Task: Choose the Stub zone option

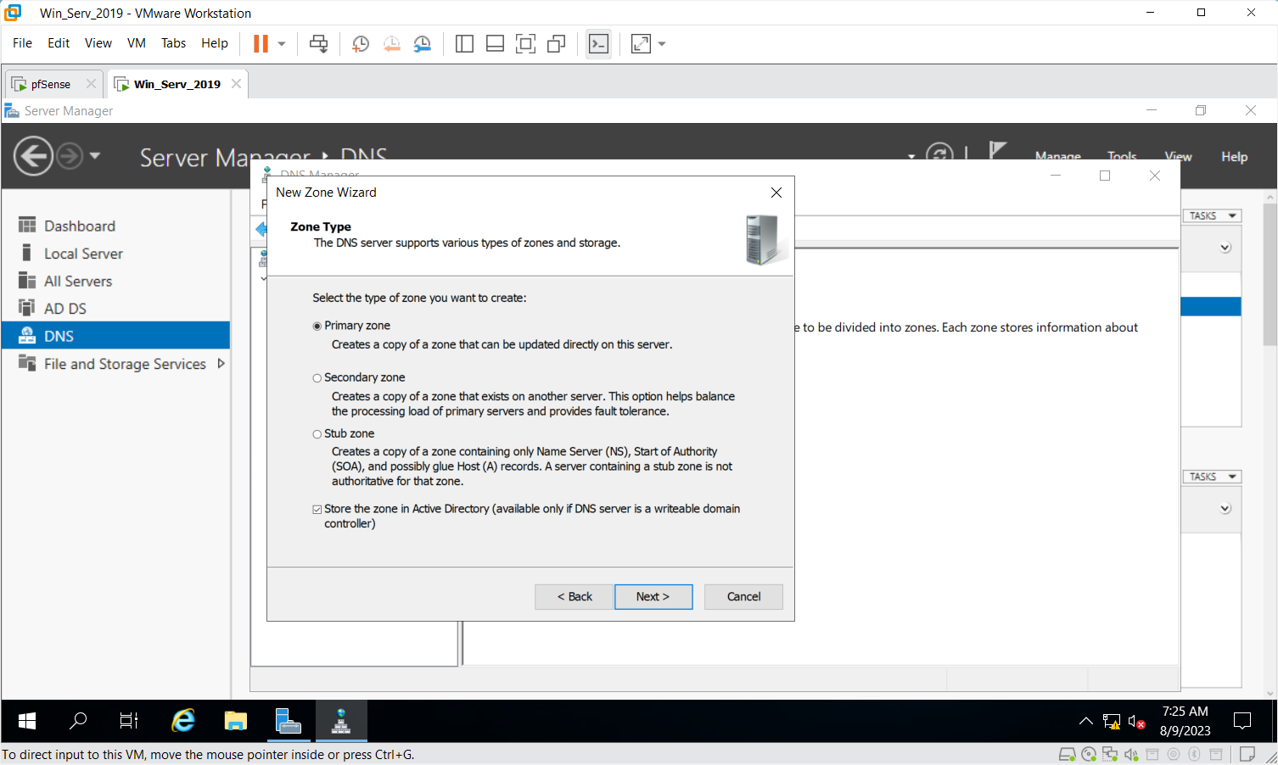Action: coord(317,434)
